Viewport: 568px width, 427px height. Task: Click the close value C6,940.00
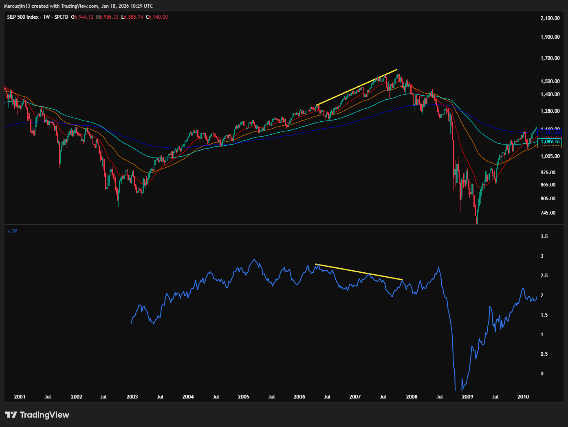tap(157, 17)
